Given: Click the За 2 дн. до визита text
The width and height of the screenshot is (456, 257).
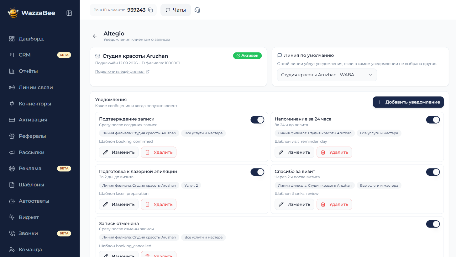Looking at the screenshot, I should click(116, 177).
